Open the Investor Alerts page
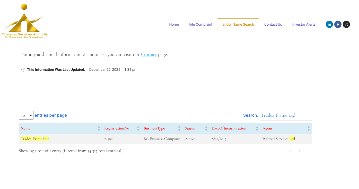The image size is (359, 189). 304,24
